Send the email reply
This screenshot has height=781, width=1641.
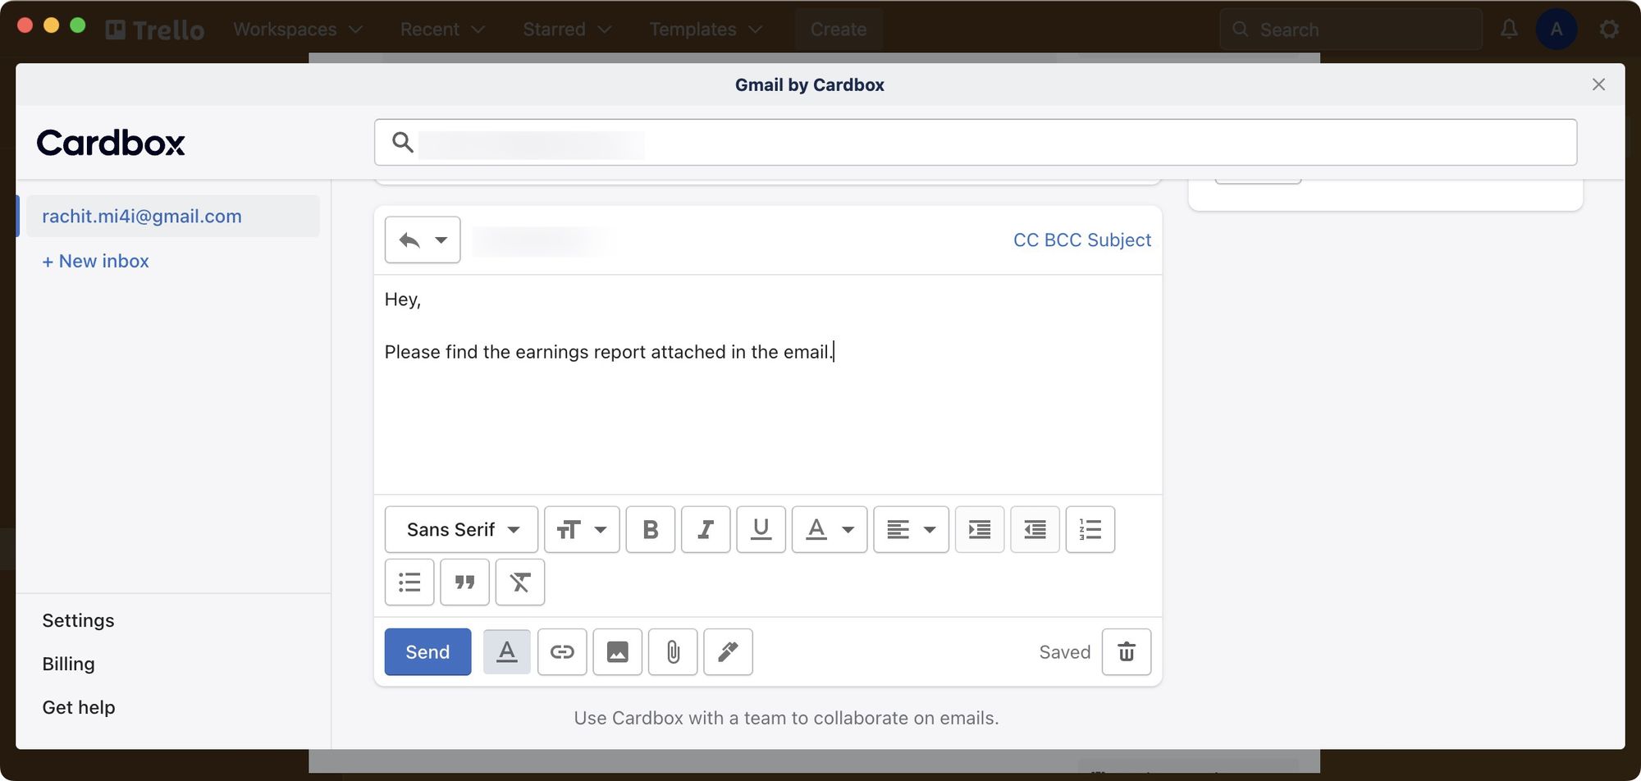coord(427,652)
